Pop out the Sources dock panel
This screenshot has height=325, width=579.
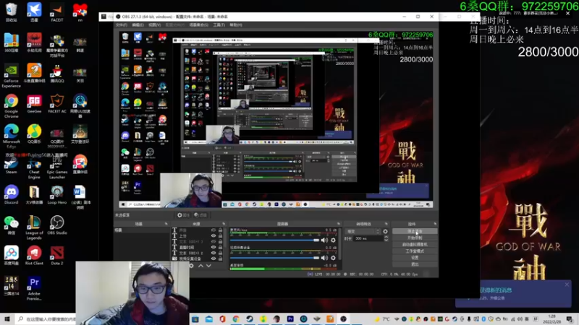(224, 224)
